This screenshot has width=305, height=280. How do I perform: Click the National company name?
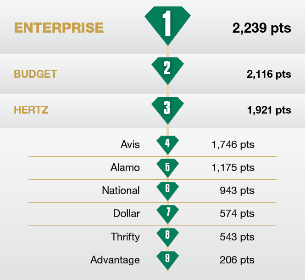121,190
